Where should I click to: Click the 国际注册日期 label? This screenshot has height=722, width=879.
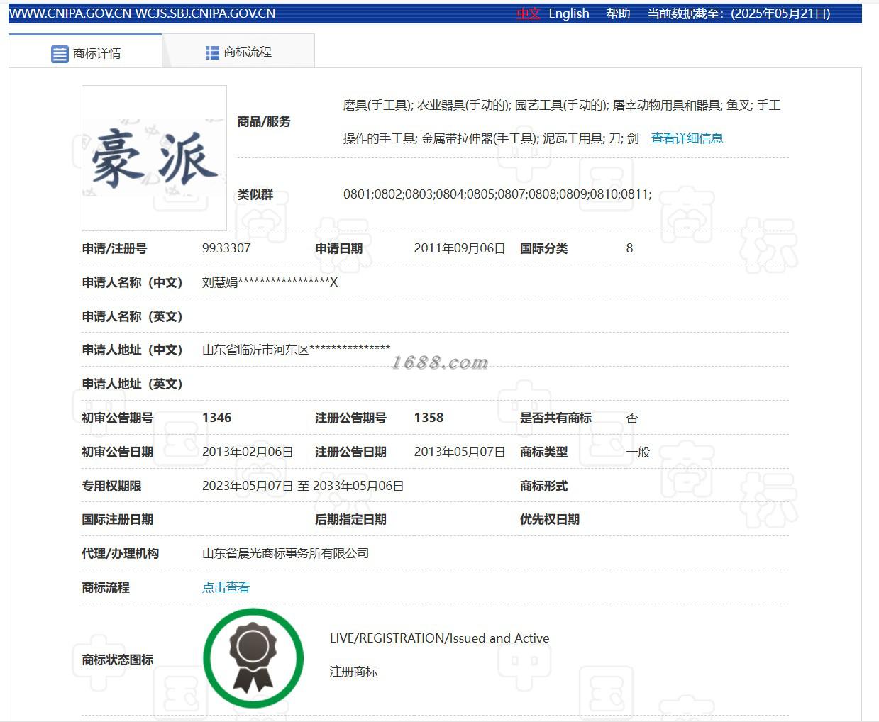point(118,519)
